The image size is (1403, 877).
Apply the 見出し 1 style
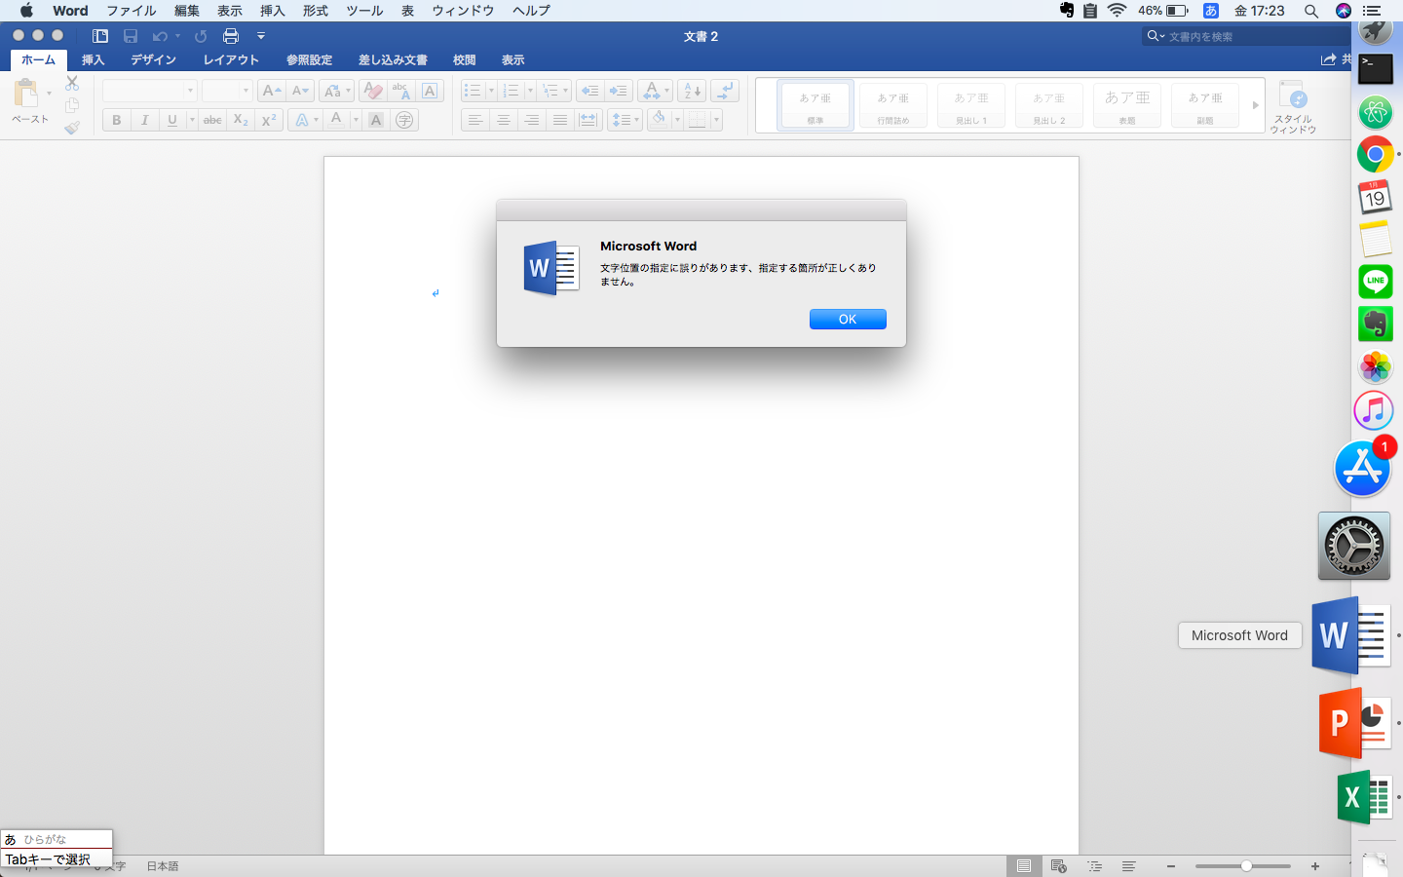pyautogui.click(x=970, y=104)
